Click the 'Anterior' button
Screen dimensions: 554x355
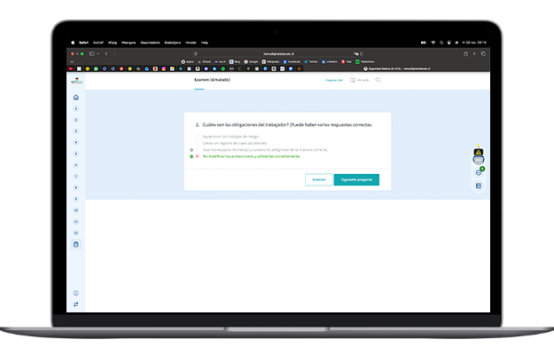pyautogui.click(x=319, y=179)
